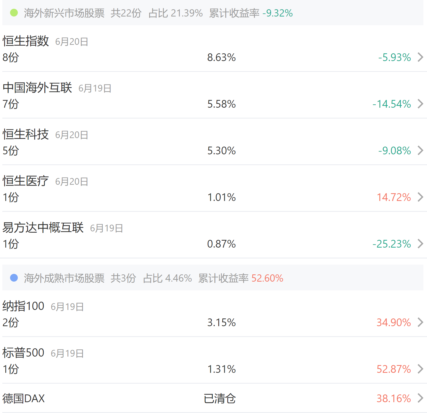
Task: Click the 已清仓 status on 德国DAX
Action: click(220, 399)
